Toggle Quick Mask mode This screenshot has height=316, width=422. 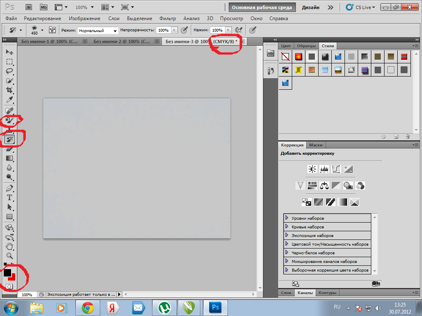[9, 286]
